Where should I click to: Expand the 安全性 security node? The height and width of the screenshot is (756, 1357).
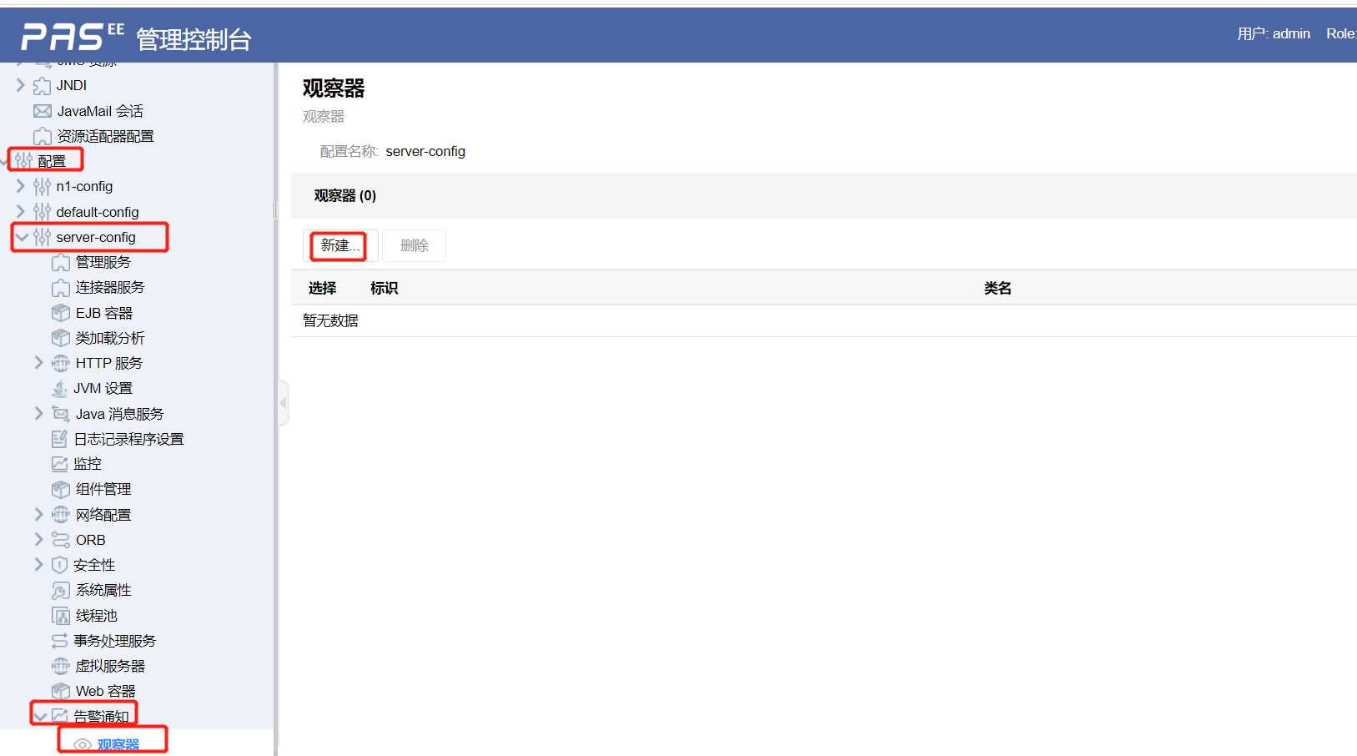coord(38,564)
